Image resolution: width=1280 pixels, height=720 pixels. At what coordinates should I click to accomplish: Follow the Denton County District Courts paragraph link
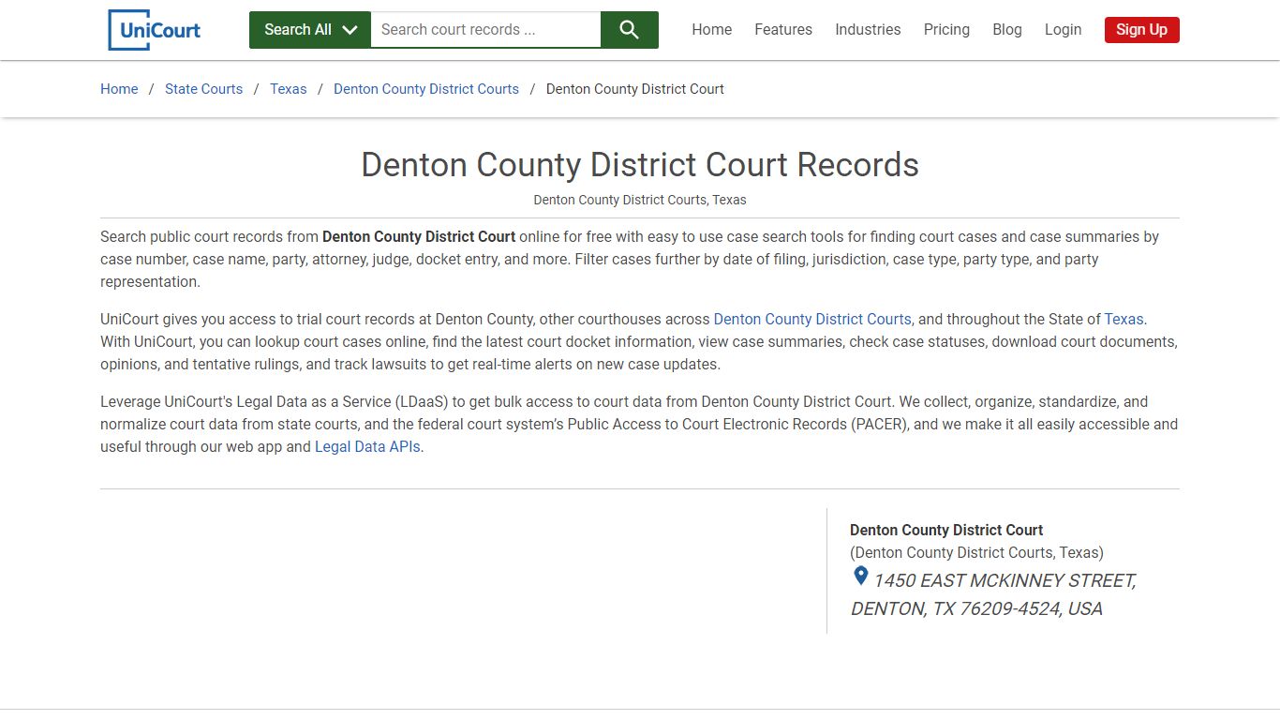[x=812, y=320]
